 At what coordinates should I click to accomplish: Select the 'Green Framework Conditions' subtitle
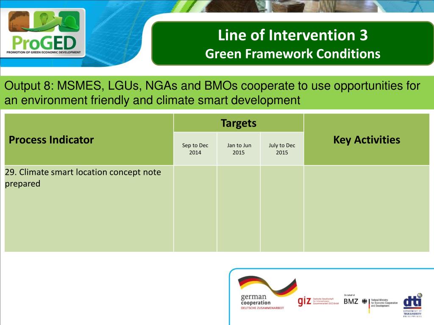coord(293,54)
